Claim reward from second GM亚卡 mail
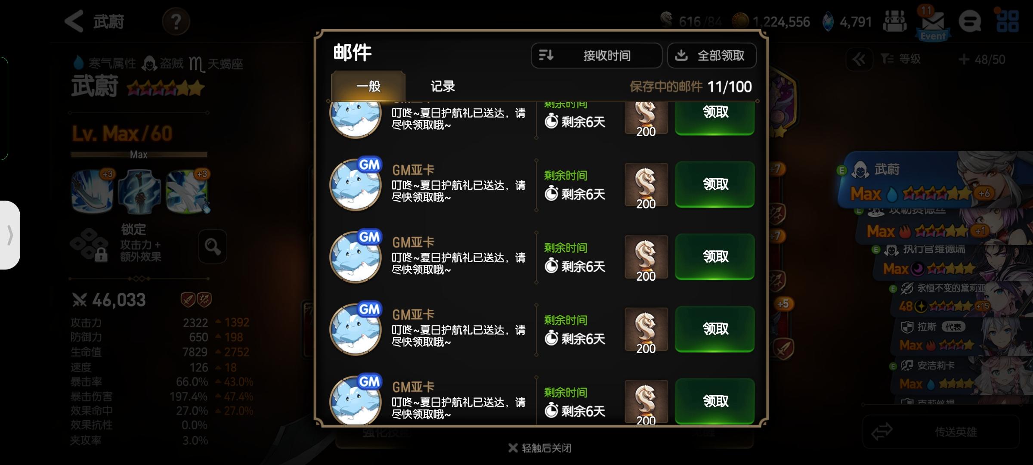This screenshot has width=1033, height=465. click(x=715, y=185)
